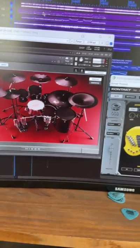Screen dimensions: 140x248
Task: Hit the large ride cymbal beside the floor tom
Action: pos(83,101)
